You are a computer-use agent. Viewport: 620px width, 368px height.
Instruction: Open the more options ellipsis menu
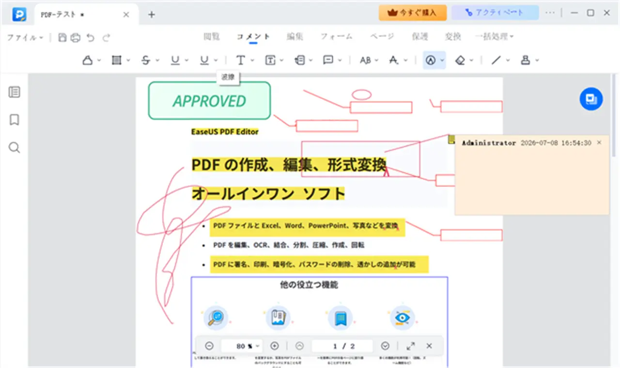pos(550,13)
